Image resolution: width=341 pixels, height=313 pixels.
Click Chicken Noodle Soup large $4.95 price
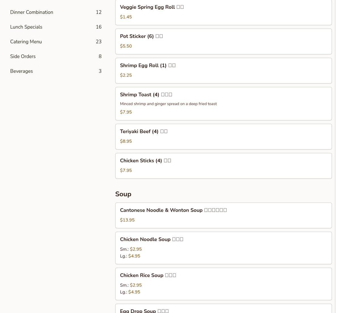(134, 256)
